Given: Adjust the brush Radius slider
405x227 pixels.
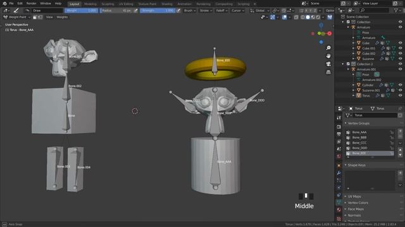Looking at the screenshot, I should (116, 11).
